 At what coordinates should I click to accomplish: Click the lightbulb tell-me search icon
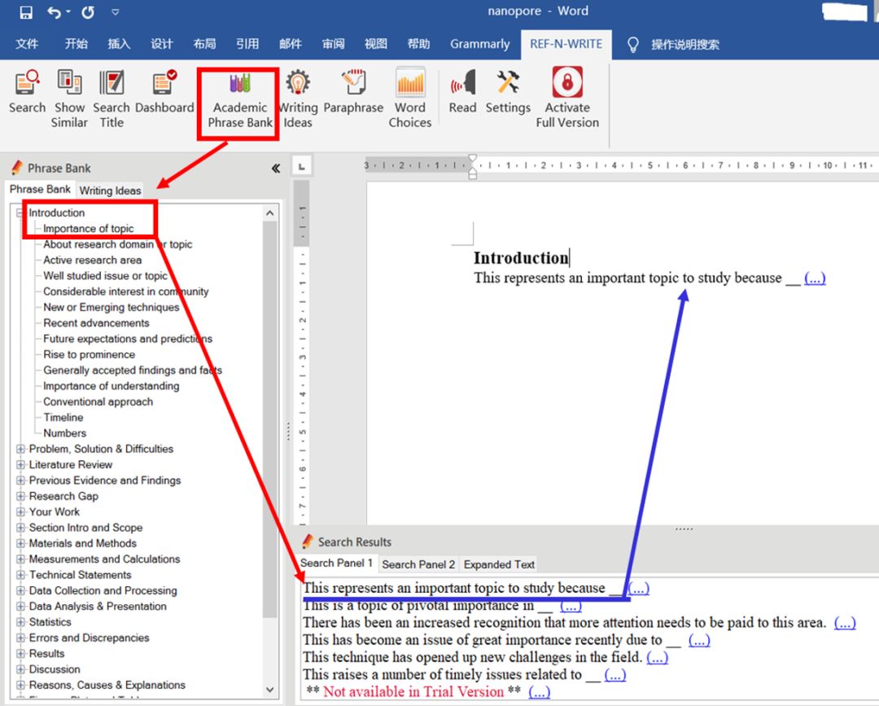click(633, 44)
